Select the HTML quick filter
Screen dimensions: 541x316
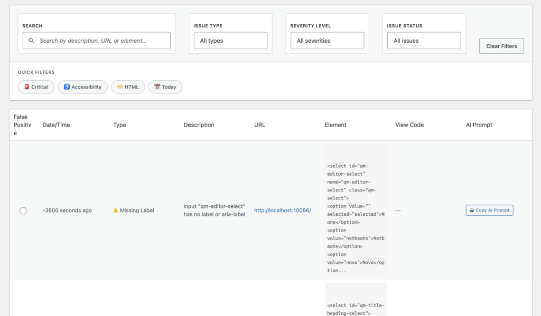tap(127, 87)
